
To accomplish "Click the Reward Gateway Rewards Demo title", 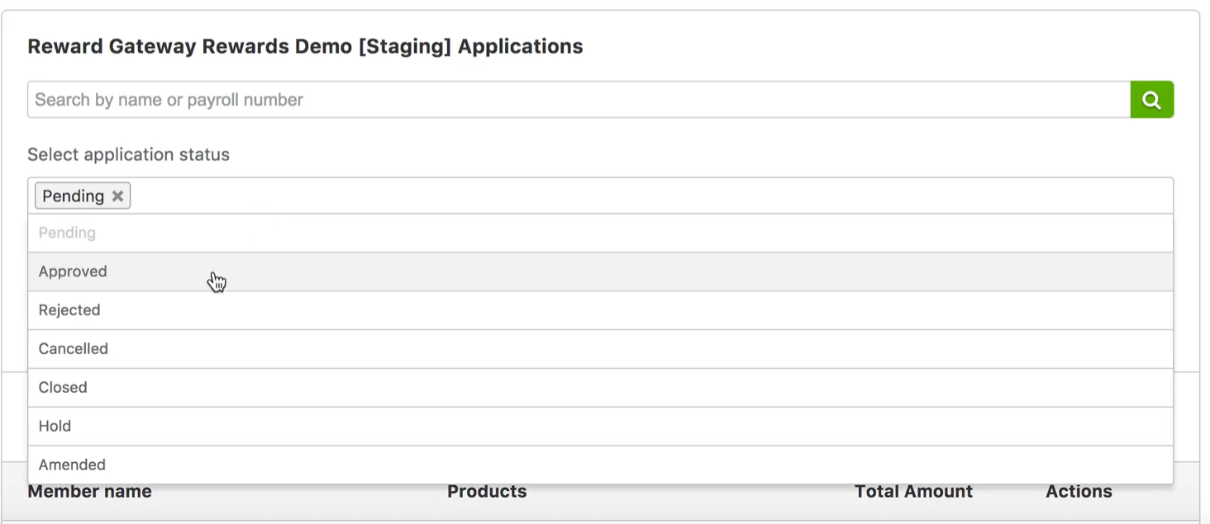I will (305, 46).
